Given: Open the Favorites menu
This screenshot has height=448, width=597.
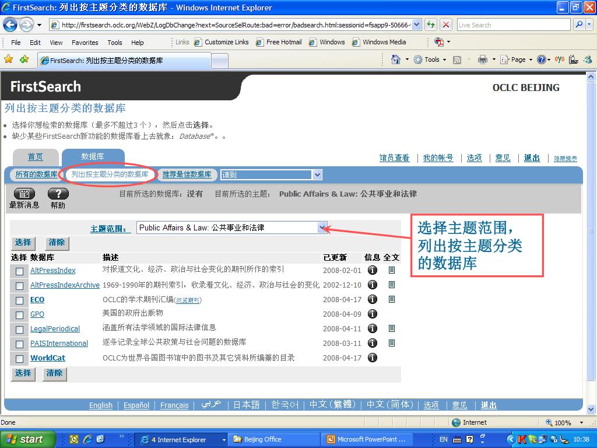Looking at the screenshot, I should [x=85, y=42].
